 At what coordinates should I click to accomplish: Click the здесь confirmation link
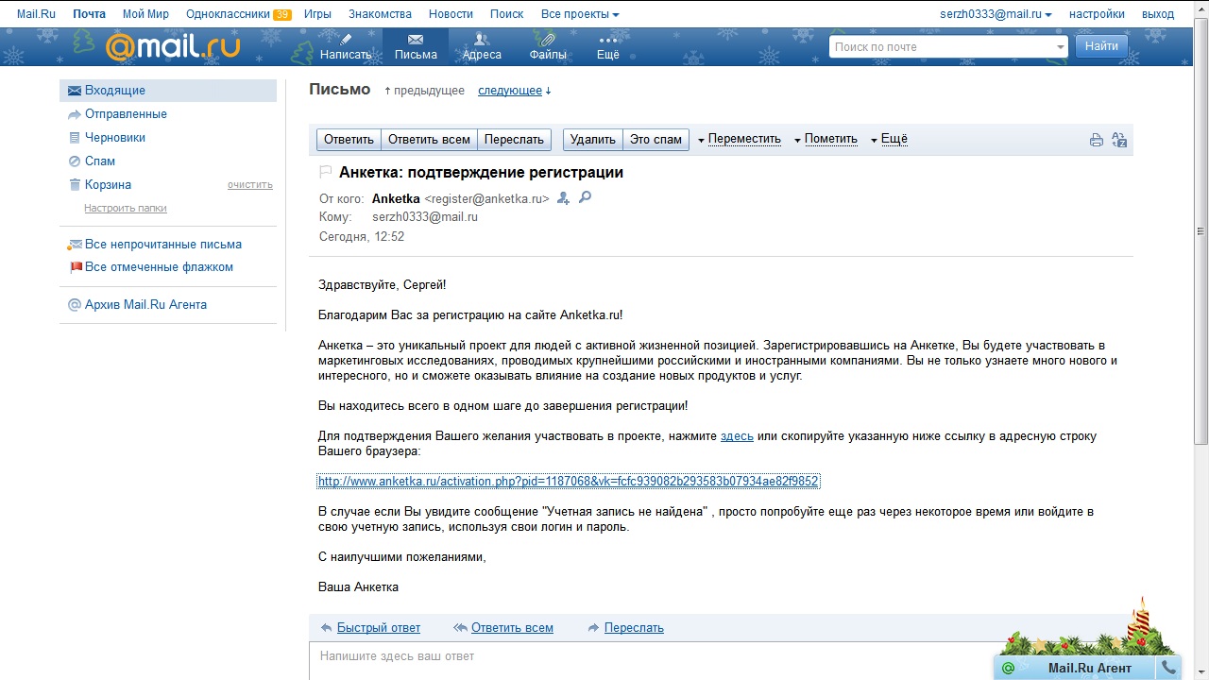click(x=737, y=436)
